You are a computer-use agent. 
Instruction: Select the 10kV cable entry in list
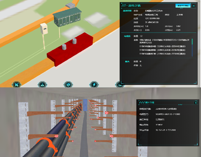pyautogui.click(x=164, y=41)
